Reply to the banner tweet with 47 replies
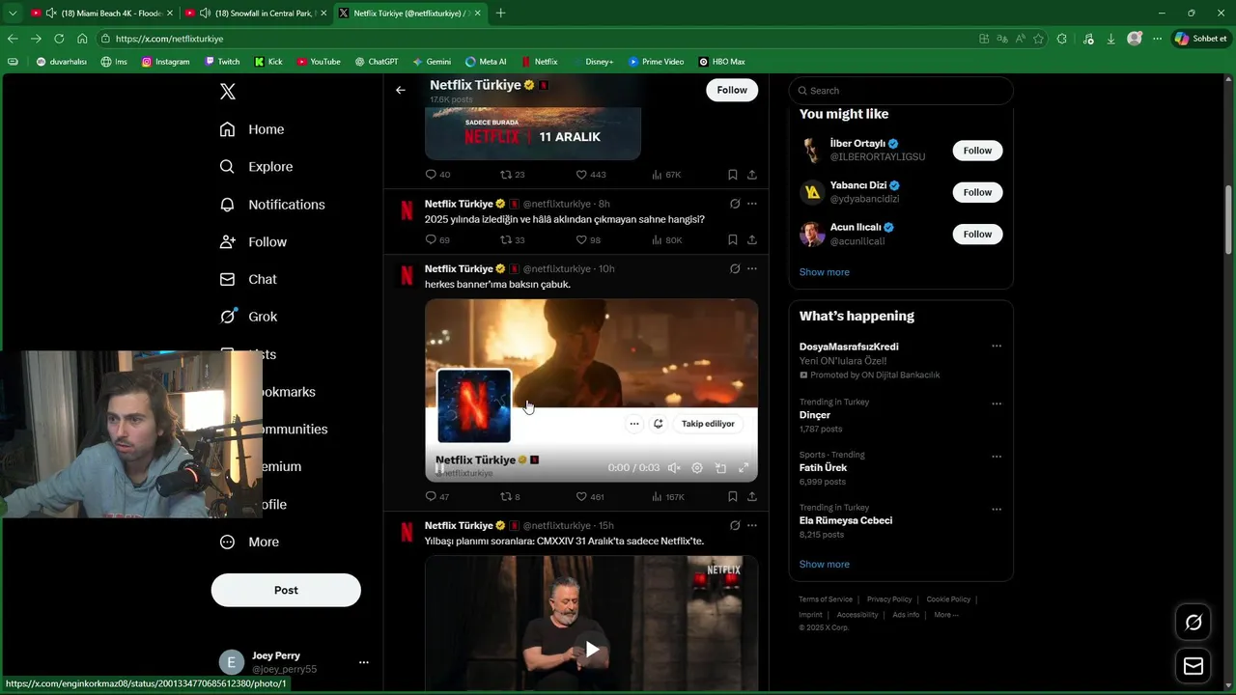1236x695 pixels. tap(437, 497)
